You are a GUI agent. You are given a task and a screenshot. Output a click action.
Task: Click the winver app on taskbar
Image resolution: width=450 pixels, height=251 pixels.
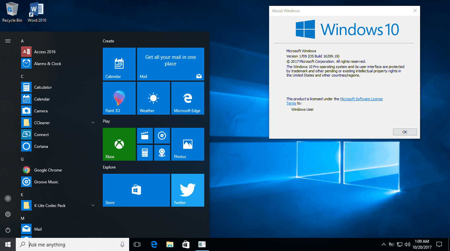(202, 244)
